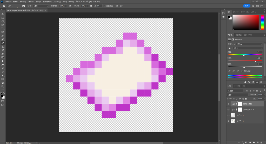Select the Horizontal Type tool
The width and height of the screenshot is (266, 144).
(3, 72)
